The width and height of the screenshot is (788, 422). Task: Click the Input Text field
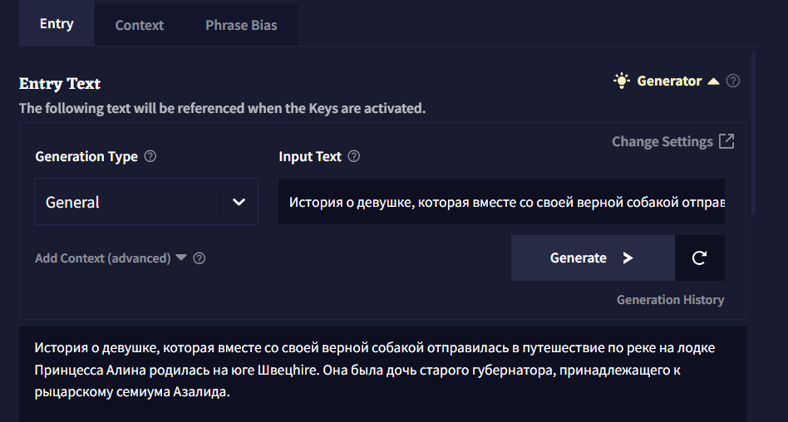coord(501,202)
